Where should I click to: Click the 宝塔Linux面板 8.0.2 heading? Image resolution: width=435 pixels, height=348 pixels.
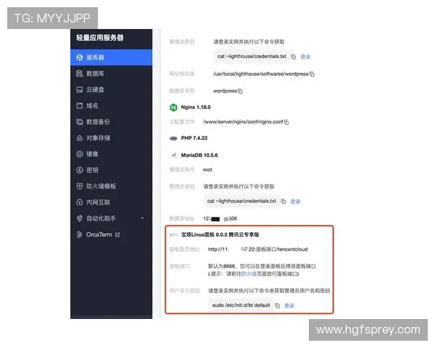click(220, 234)
